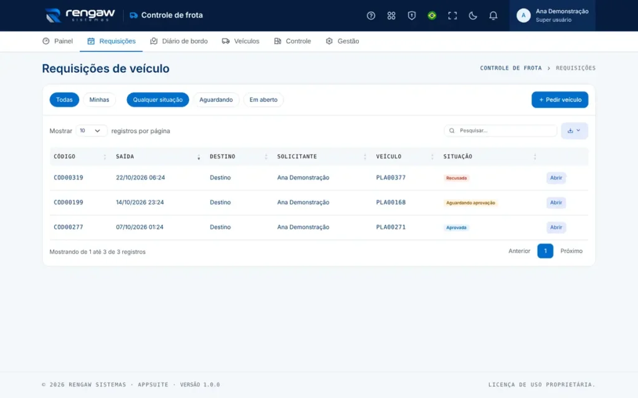638x398 pixels.
Task: Sort by the Saída column
Action: point(158,156)
